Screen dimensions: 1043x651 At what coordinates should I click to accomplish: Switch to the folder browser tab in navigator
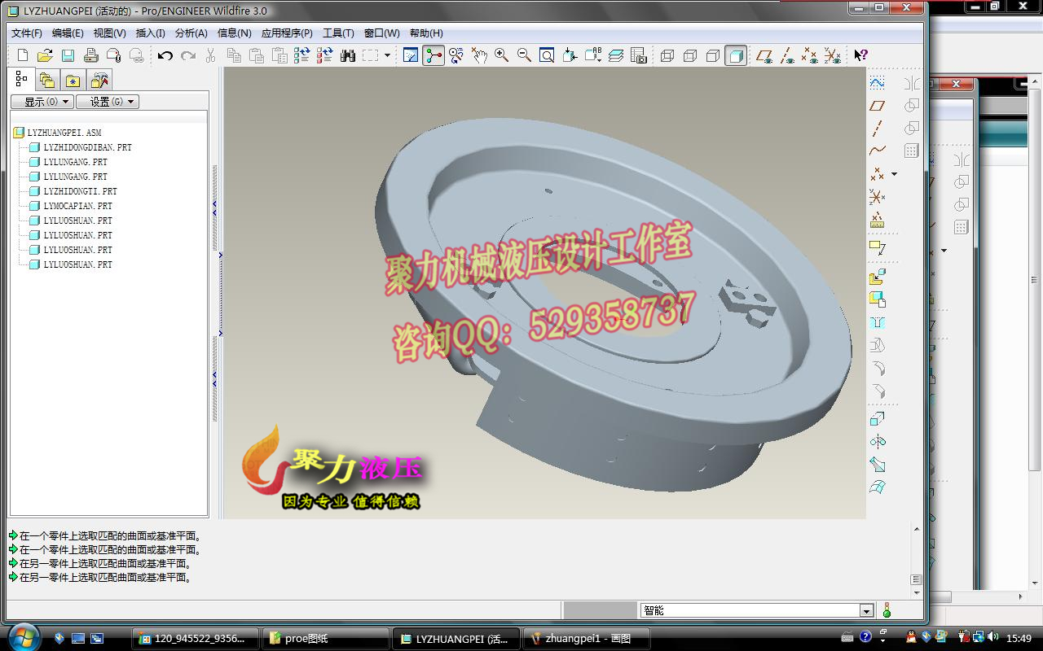pyautogui.click(x=46, y=79)
